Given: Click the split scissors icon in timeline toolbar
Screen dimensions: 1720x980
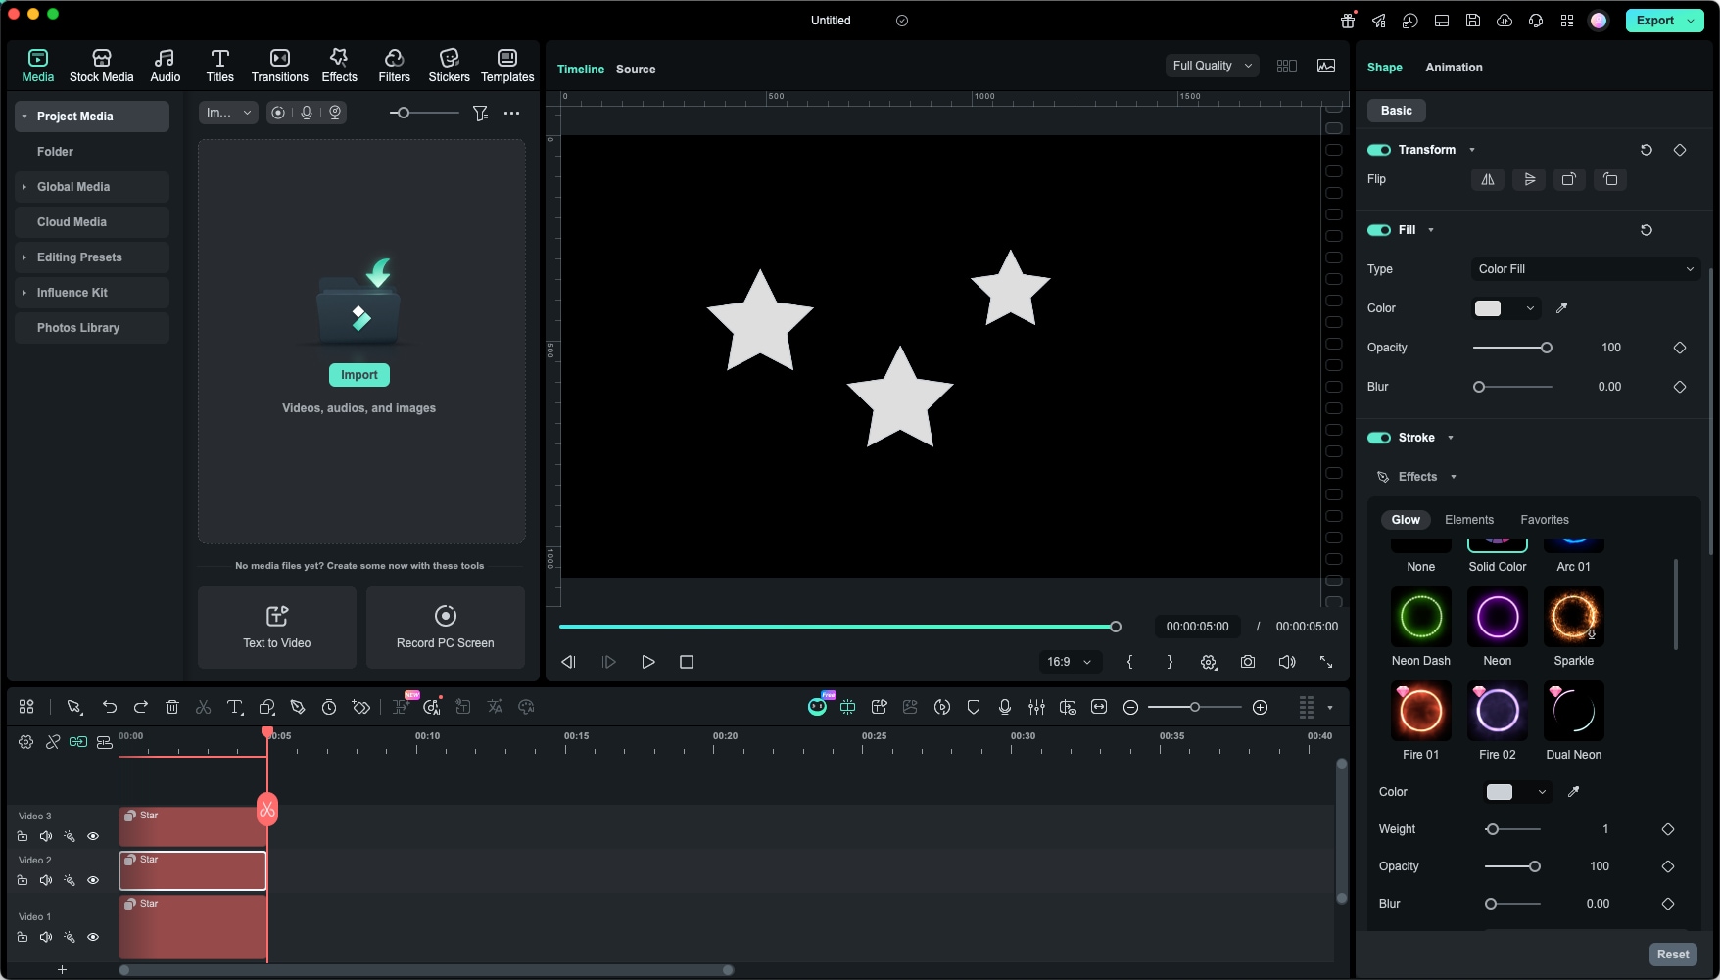Looking at the screenshot, I should pyautogui.click(x=204, y=707).
